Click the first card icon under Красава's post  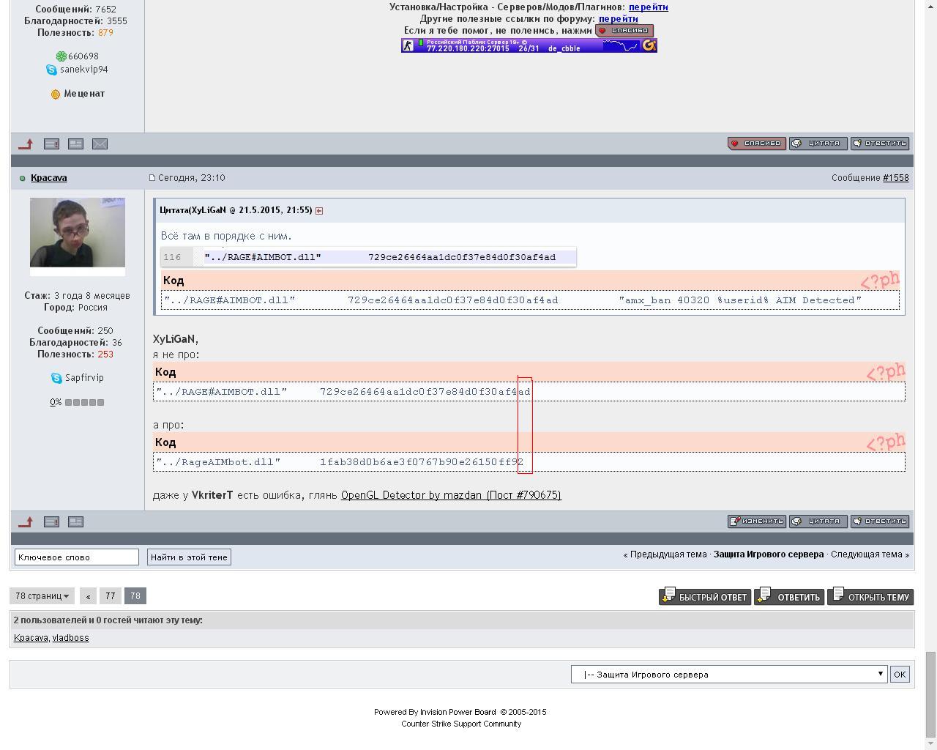coord(51,521)
